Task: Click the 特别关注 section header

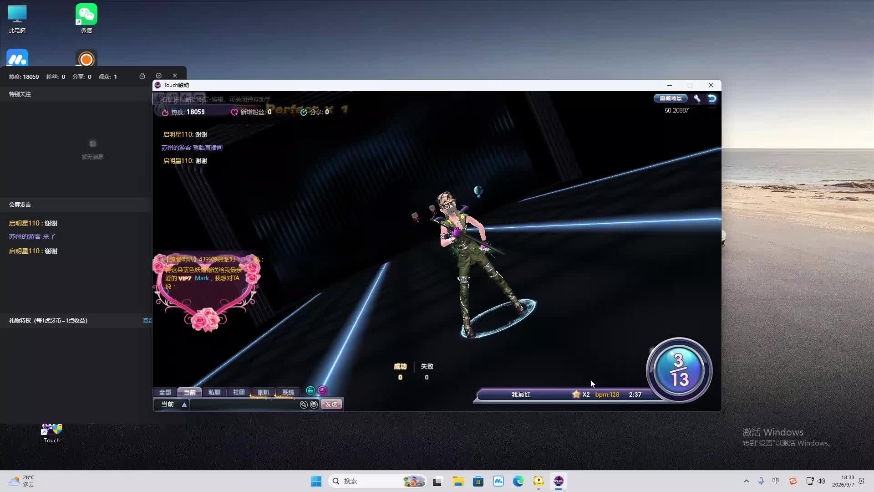Action: tap(20, 94)
